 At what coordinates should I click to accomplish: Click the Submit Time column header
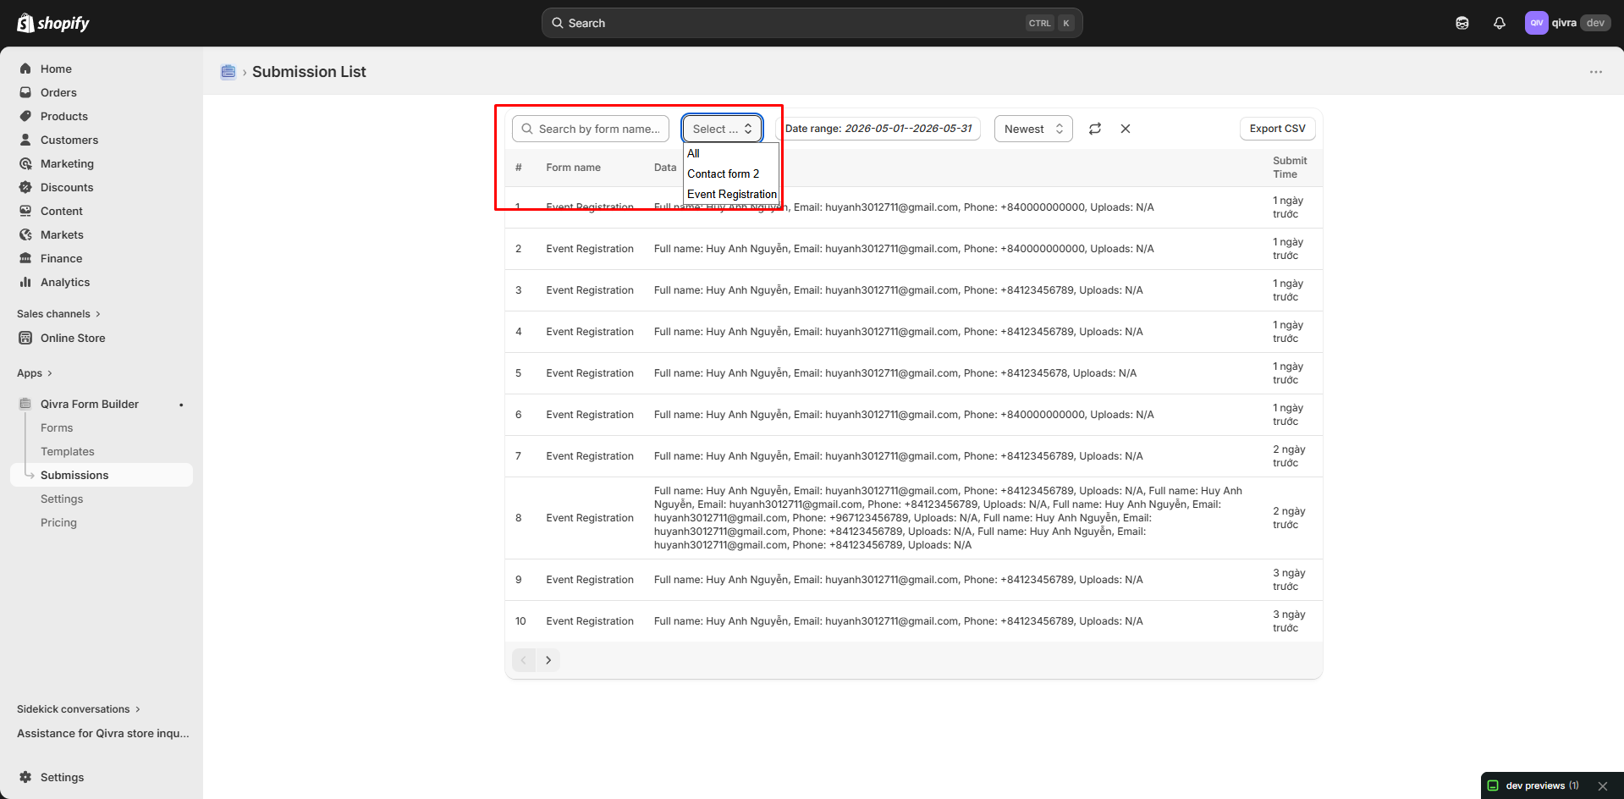click(x=1290, y=168)
